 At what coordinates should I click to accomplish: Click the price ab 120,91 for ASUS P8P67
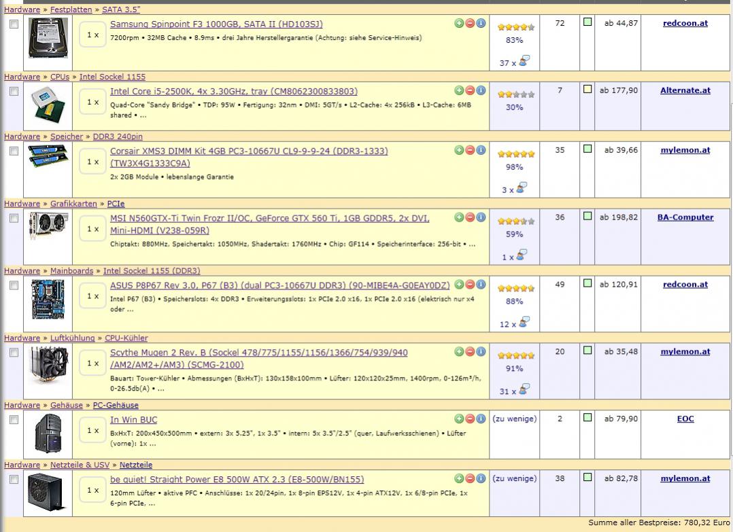point(619,285)
